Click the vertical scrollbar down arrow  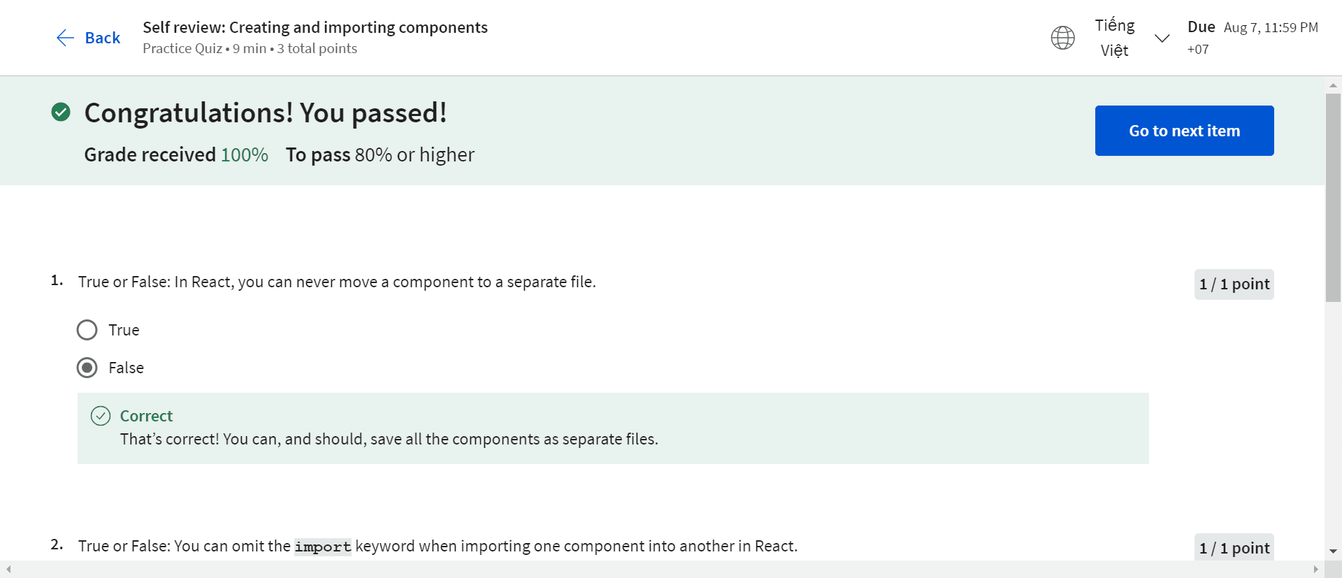1333,551
